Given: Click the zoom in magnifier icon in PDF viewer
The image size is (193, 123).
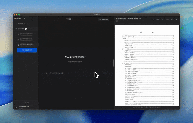Looking at the screenshot, I should point(172,20).
